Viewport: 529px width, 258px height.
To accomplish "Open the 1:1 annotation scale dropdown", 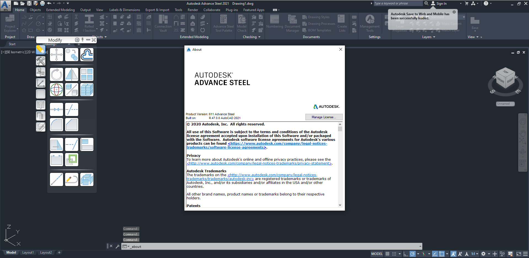I will (474, 254).
